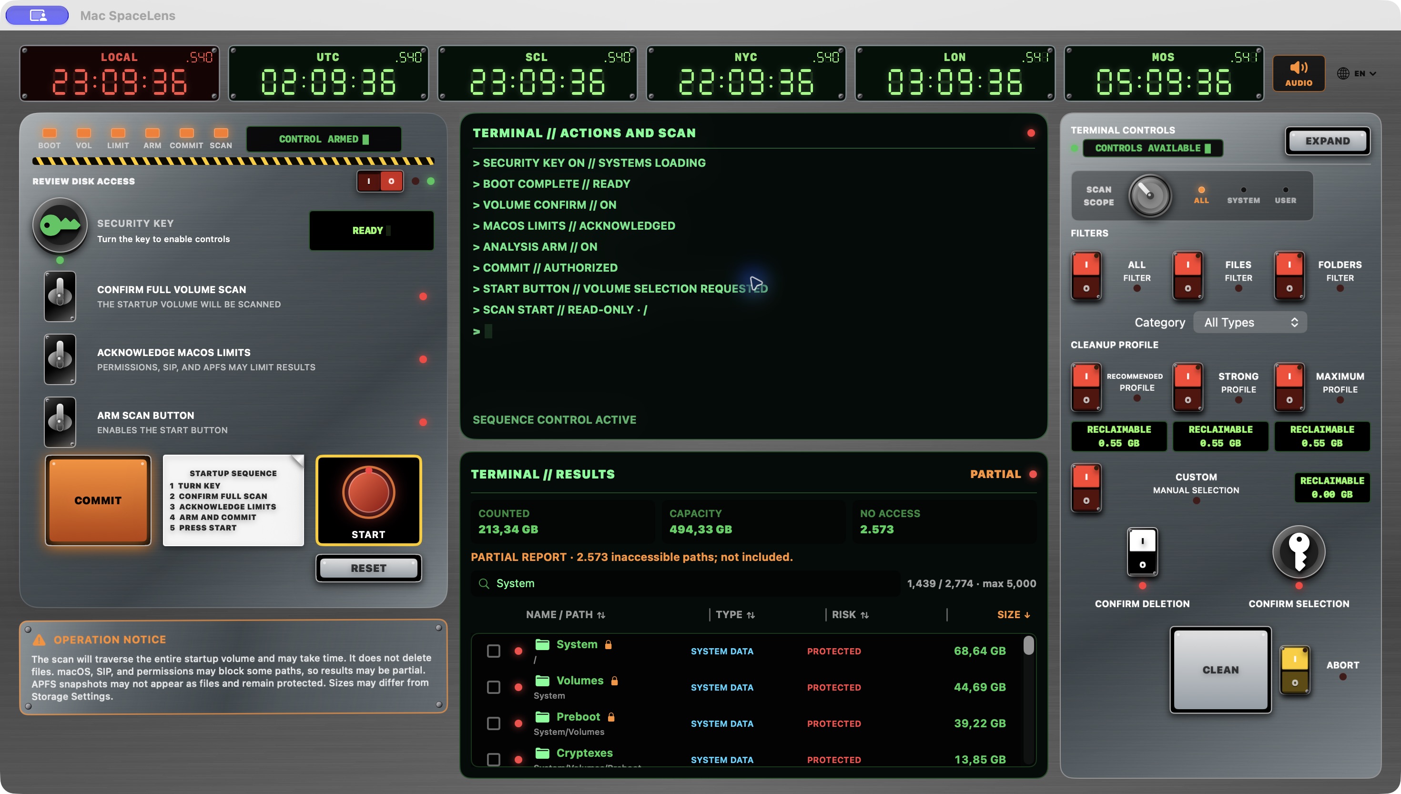Viewport: 1401px width, 794px height.
Task: Sort results by Risk column
Action: pos(850,615)
